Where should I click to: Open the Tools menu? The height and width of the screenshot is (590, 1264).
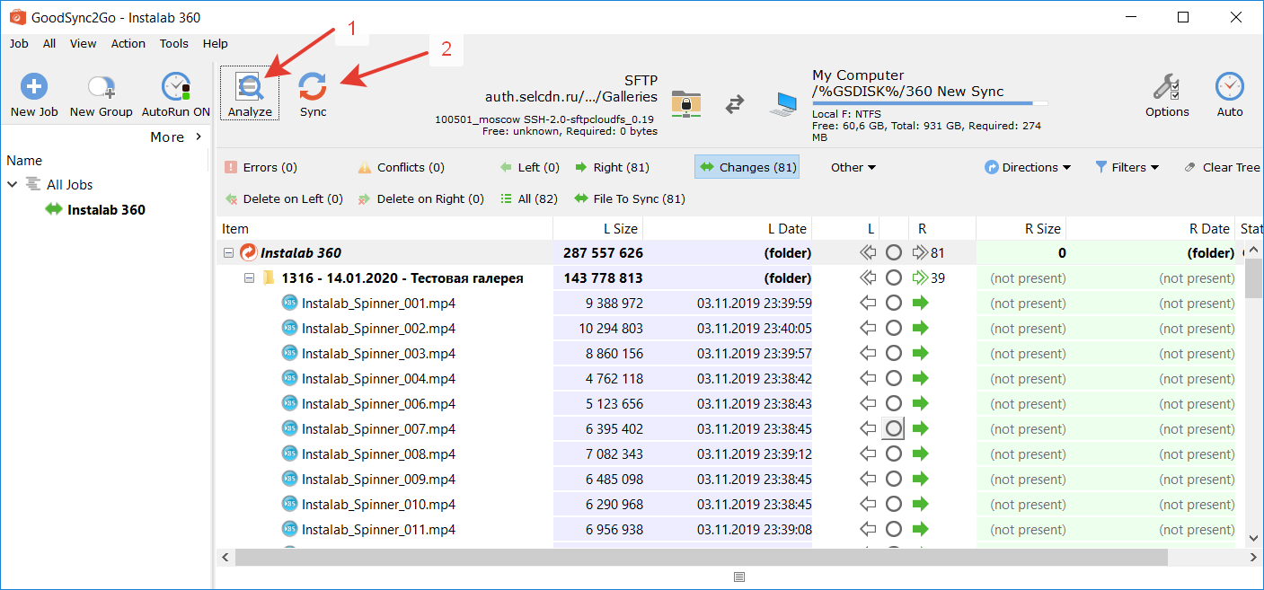click(x=174, y=43)
